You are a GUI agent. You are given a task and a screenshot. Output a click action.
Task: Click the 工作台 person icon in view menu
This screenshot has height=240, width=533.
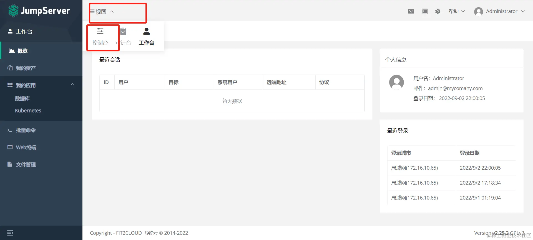146,31
